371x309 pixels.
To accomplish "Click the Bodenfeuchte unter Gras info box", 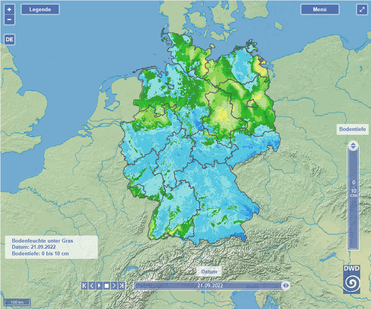I will [x=51, y=247].
